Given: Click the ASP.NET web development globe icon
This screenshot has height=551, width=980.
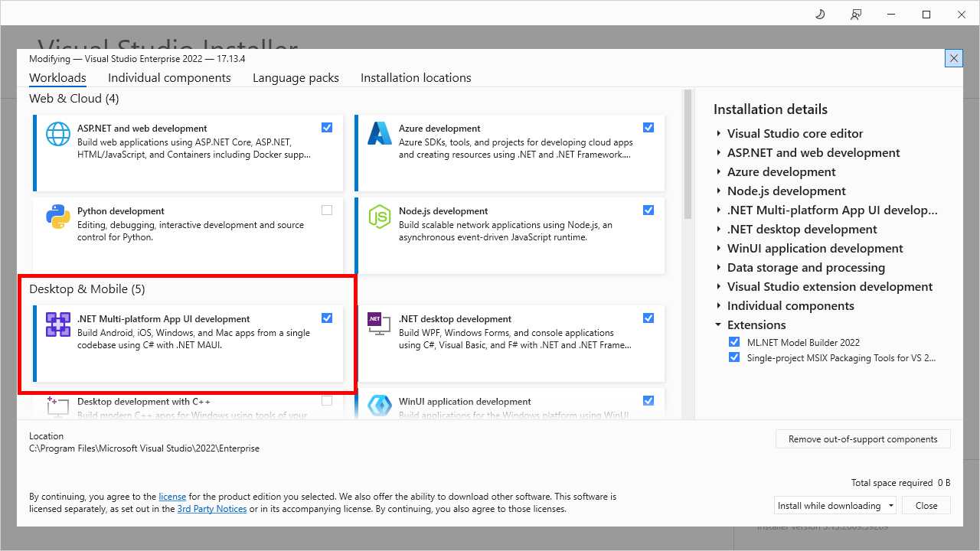Looking at the screenshot, I should [58, 134].
